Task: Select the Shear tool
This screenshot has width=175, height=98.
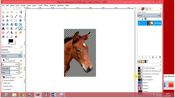Action: [7, 24]
